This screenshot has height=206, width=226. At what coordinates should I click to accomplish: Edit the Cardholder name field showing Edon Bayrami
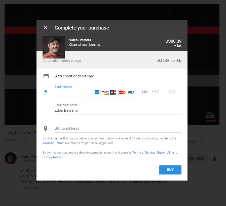(118, 110)
